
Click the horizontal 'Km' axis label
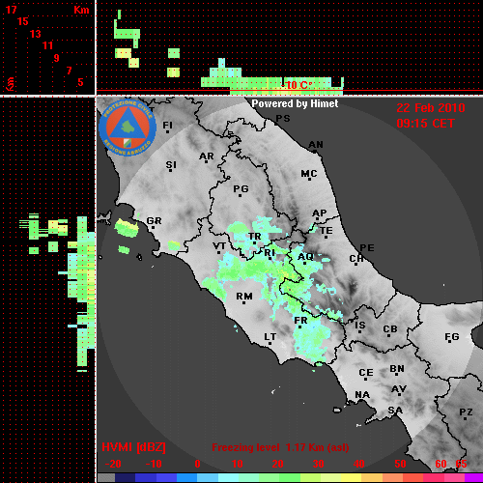[x=81, y=10]
